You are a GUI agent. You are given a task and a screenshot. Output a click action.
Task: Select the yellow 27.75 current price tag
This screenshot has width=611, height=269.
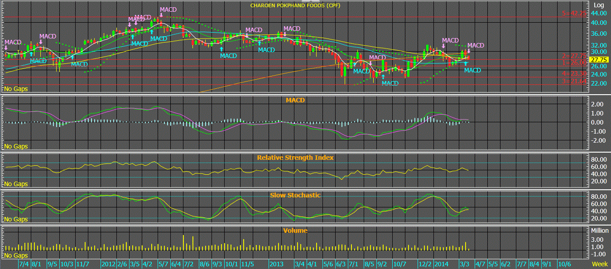pos(599,60)
